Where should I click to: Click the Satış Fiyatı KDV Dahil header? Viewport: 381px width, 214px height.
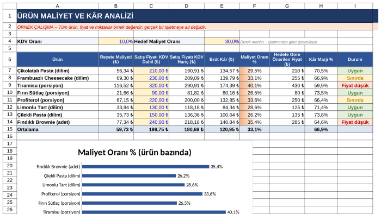[x=151, y=59]
